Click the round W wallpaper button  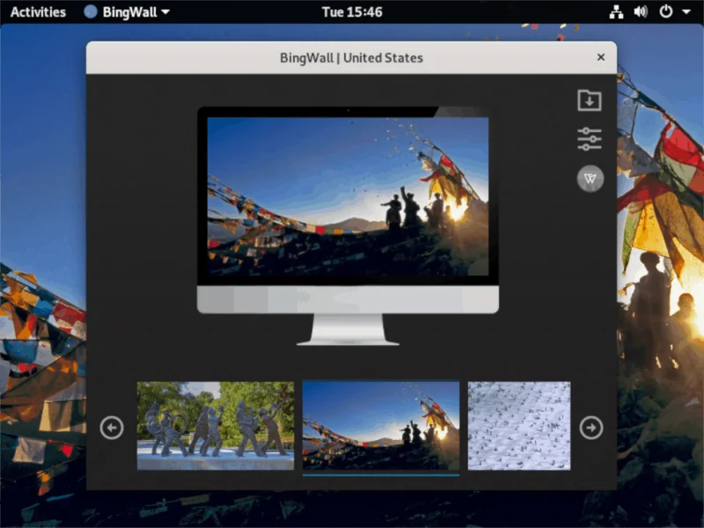click(x=590, y=179)
